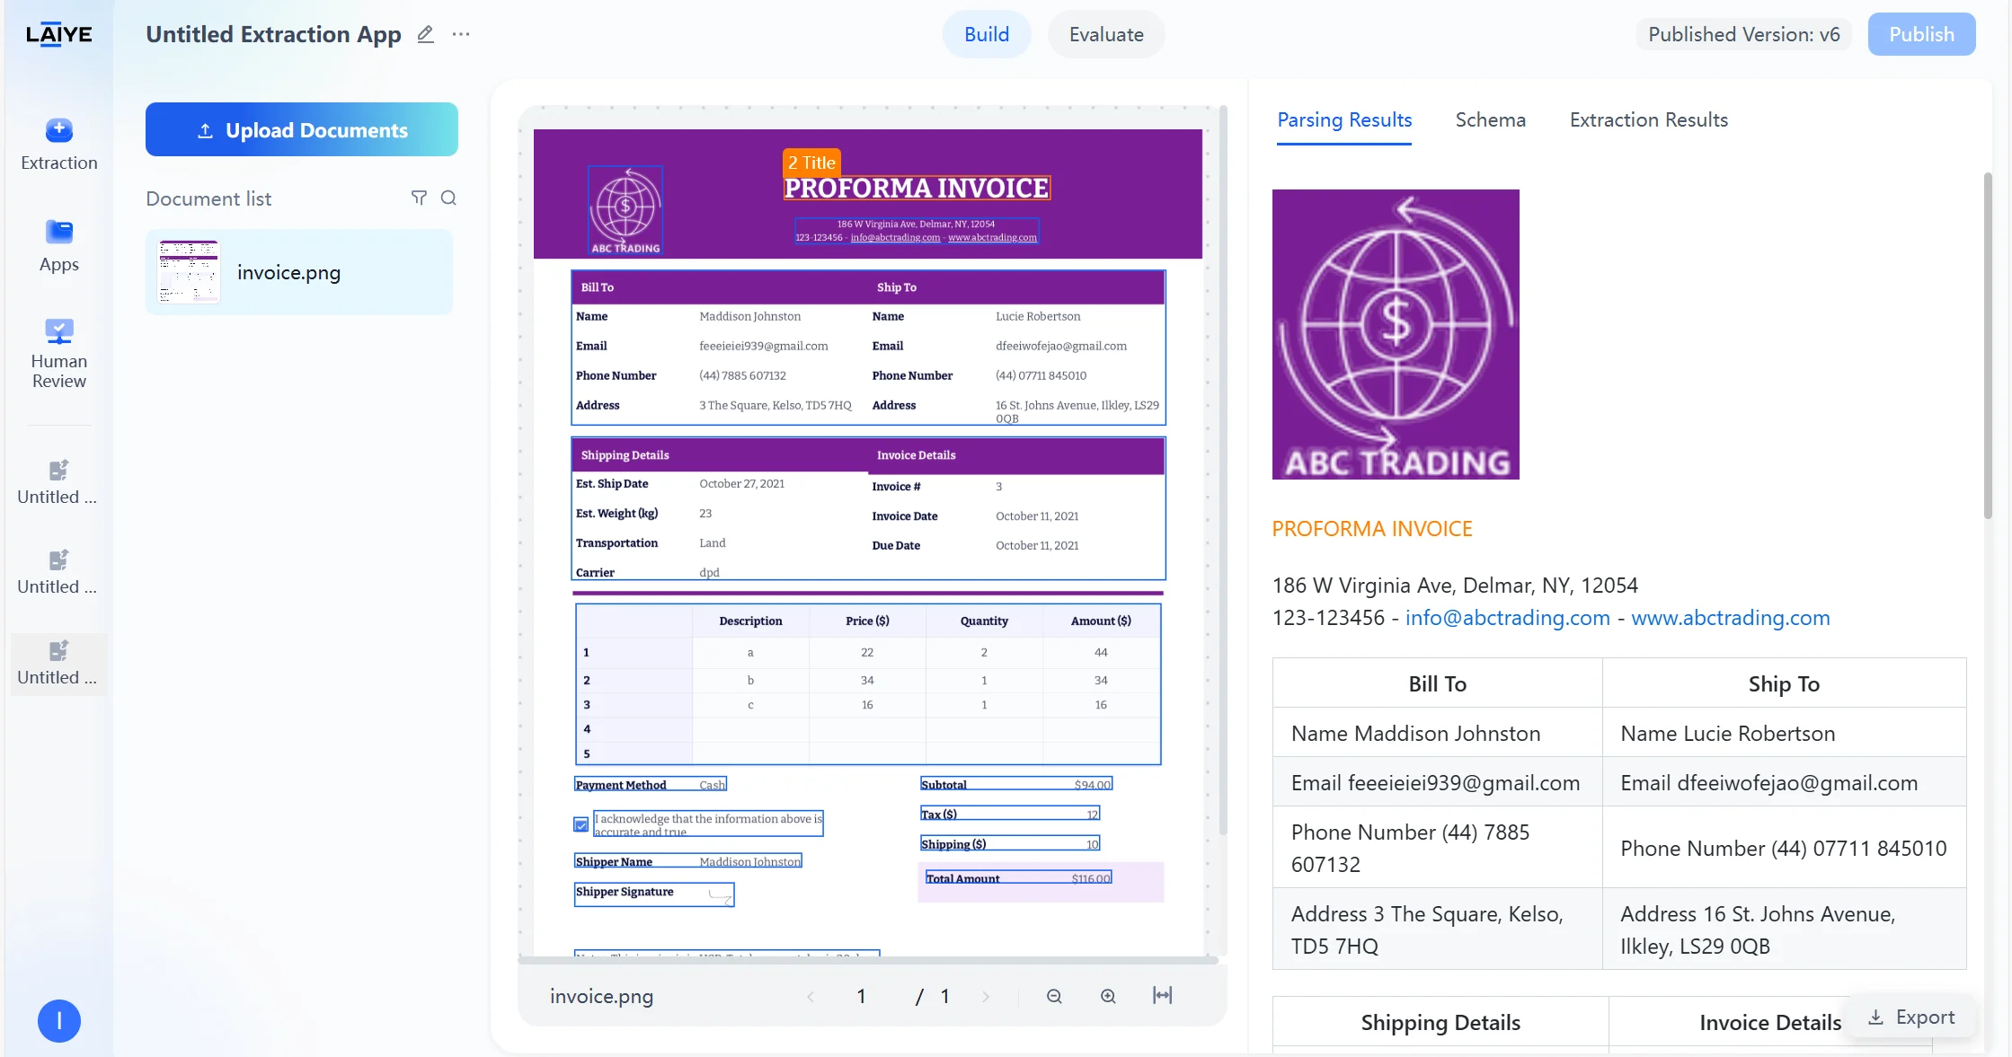Click the 'Tax ($)' field in the invoice
The height and width of the screenshot is (1057, 2012).
pos(1010,814)
